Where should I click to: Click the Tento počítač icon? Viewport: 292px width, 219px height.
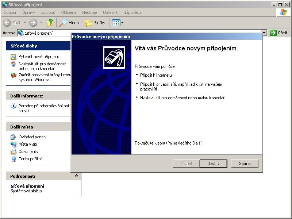pos(14,159)
